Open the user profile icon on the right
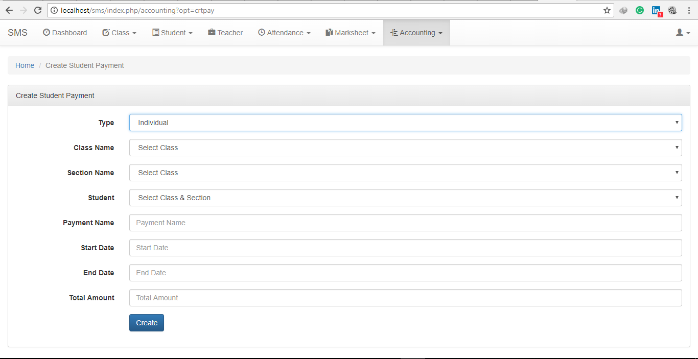Screen dimensions: 698x359 tap(680, 32)
